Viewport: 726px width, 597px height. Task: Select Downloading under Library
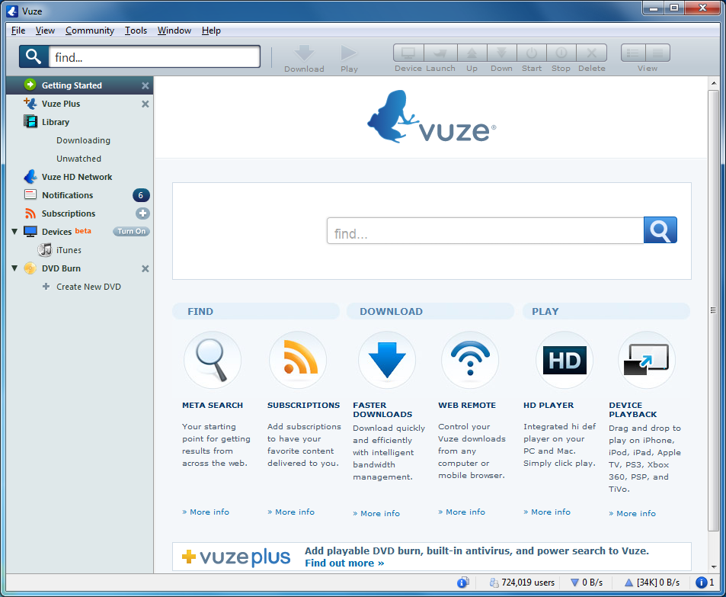(83, 140)
